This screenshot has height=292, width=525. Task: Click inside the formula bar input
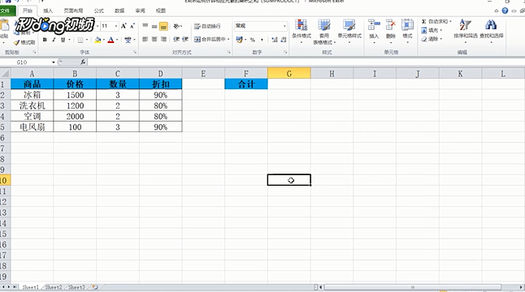pyautogui.click(x=306, y=62)
